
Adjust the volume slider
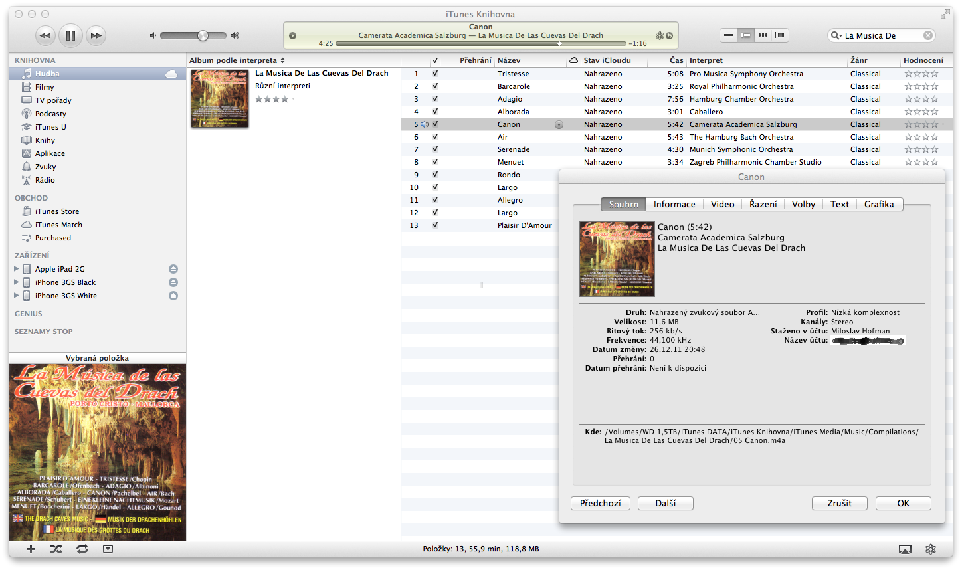(x=203, y=35)
